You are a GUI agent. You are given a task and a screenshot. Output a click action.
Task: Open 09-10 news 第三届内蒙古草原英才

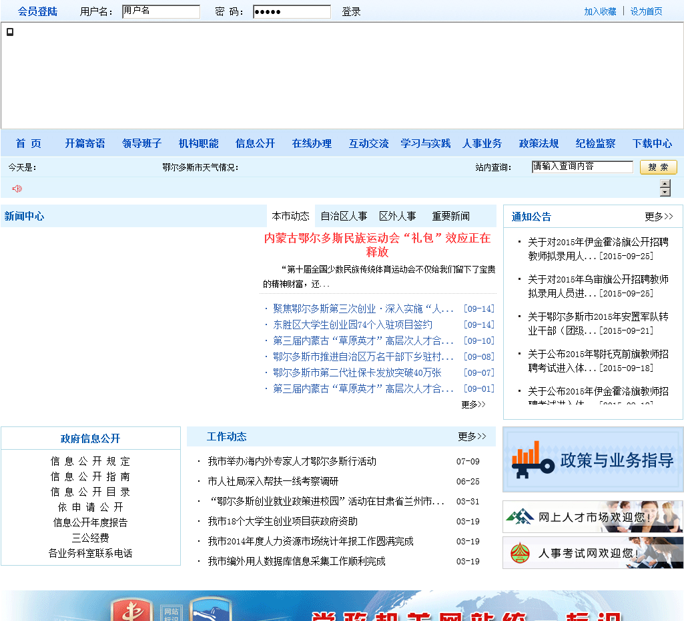coord(363,340)
